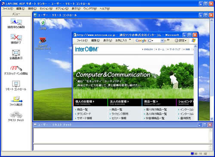Screen dimensions: 215x157
Task: Click the text chat message input box
Action: tap(121, 147)
